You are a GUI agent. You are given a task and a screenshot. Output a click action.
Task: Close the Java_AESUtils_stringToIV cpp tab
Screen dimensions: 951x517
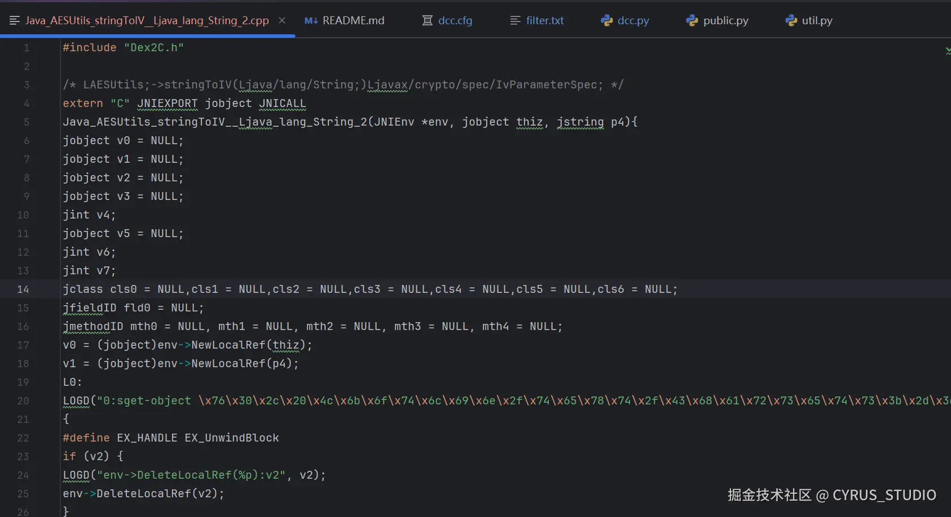[282, 20]
